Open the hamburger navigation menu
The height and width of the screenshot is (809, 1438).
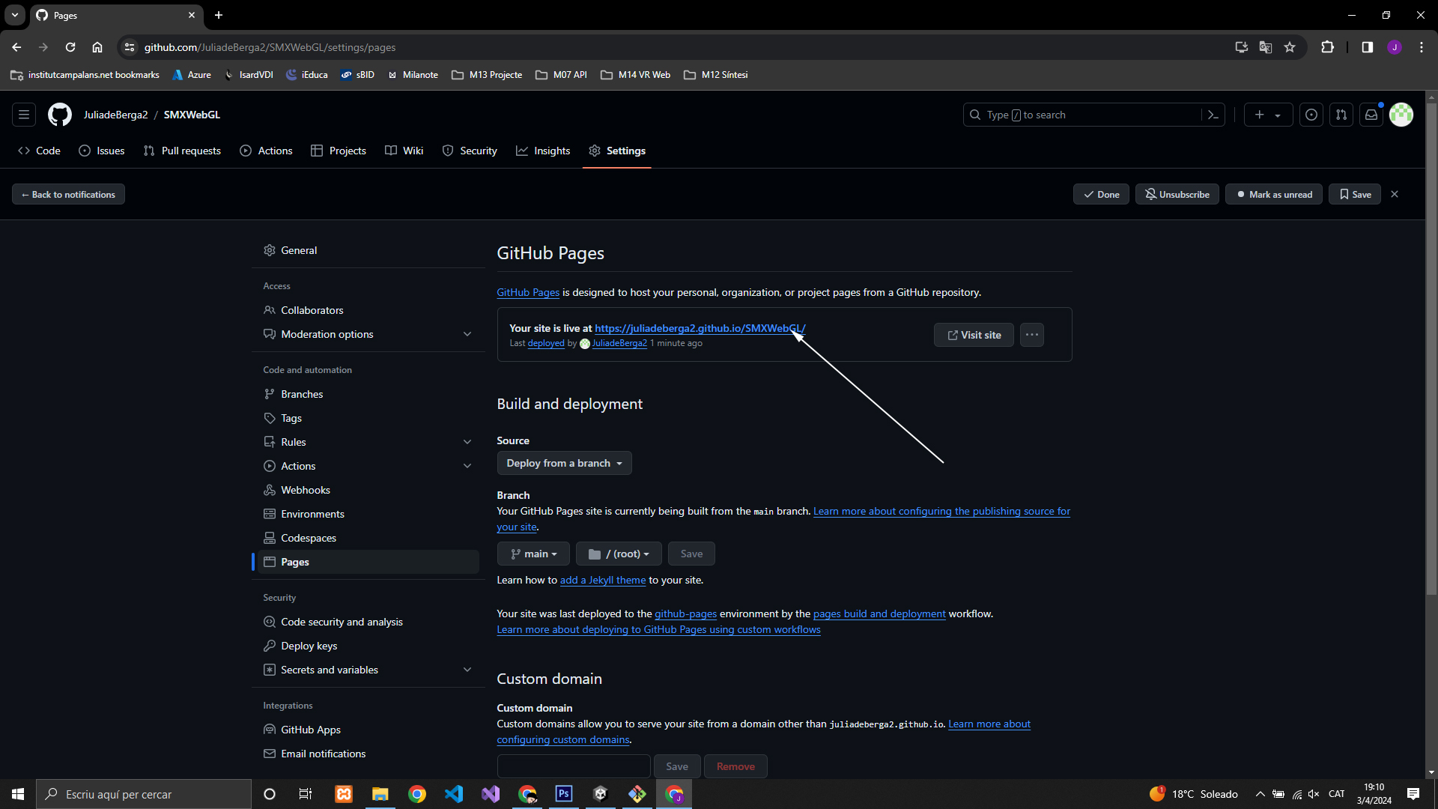[x=24, y=115]
